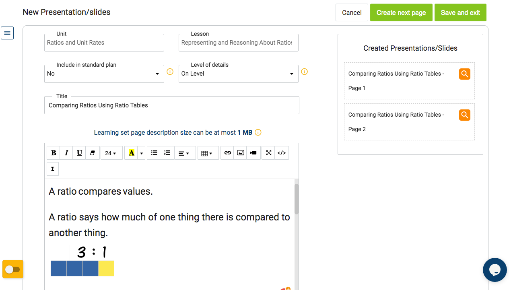The image size is (509, 290).
Task: Open the Include in standard plan dropdown
Action: tap(104, 74)
